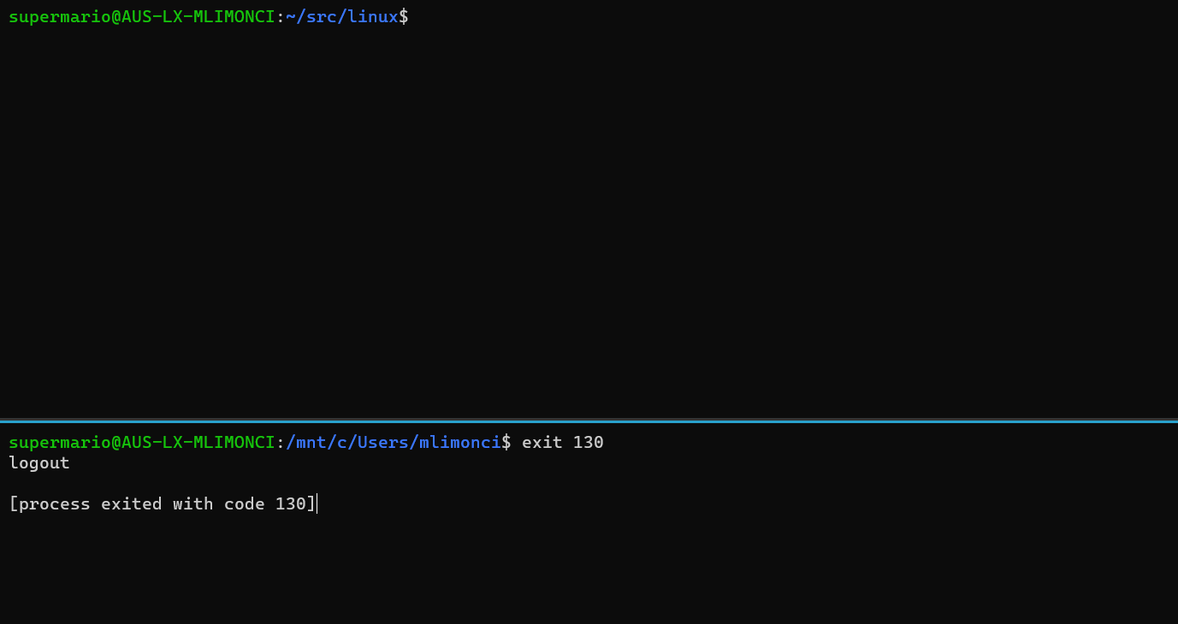The width and height of the screenshot is (1178, 624).
Task: Click the 130 argument after exit command
Action: coord(589,442)
